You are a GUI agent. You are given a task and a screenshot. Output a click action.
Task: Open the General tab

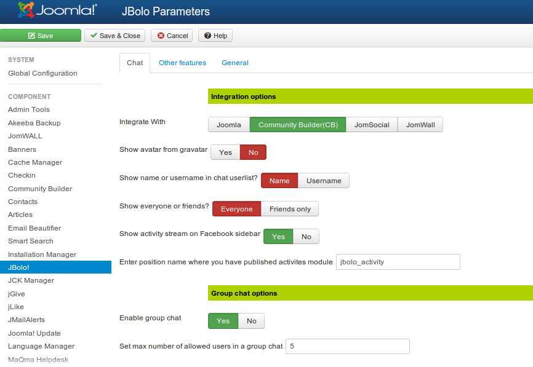[235, 63]
